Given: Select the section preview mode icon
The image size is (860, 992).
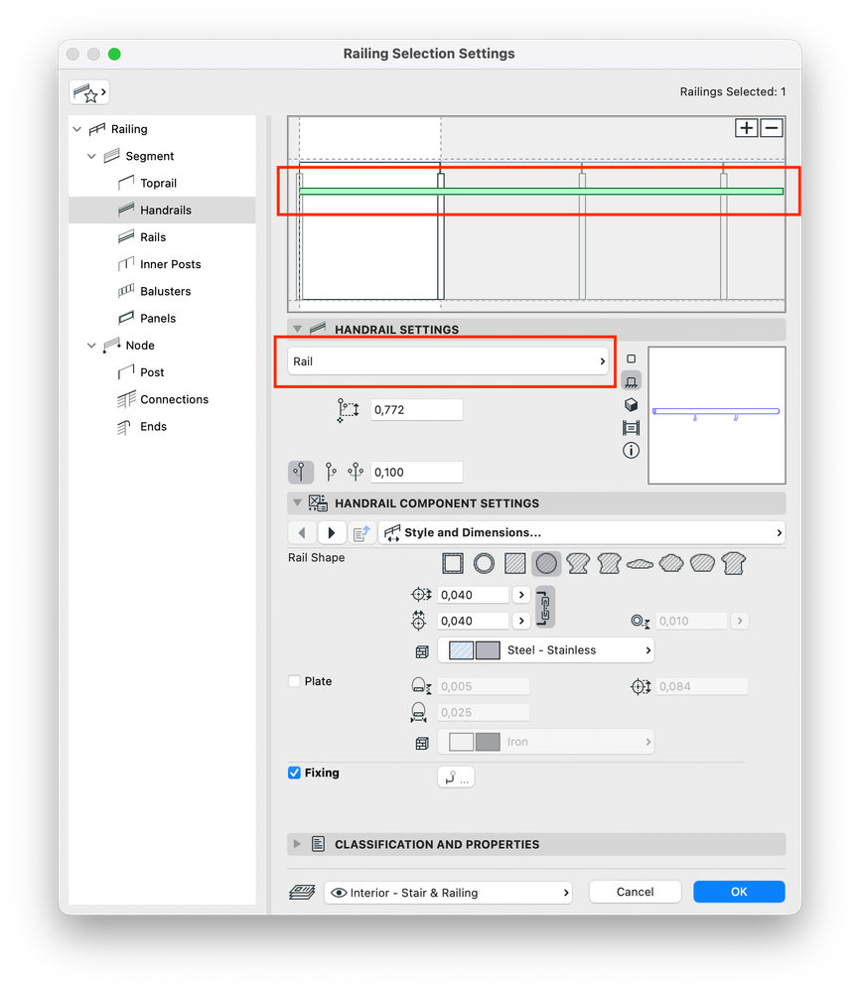Looking at the screenshot, I should pyautogui.click(x=631, y=381).
